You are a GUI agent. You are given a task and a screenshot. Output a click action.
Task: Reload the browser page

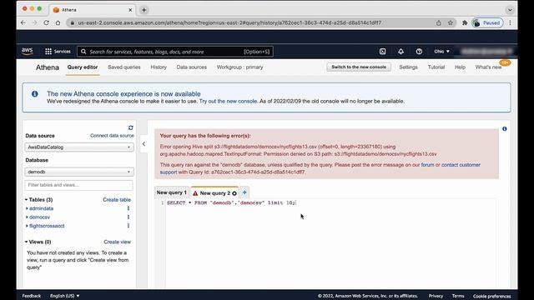pyautogui.click(x=47, y=22)
